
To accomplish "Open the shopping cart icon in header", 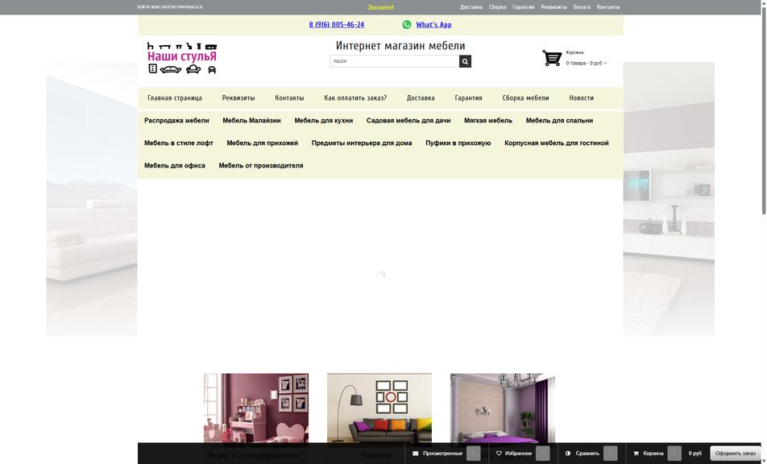I will tap(552, 58).
